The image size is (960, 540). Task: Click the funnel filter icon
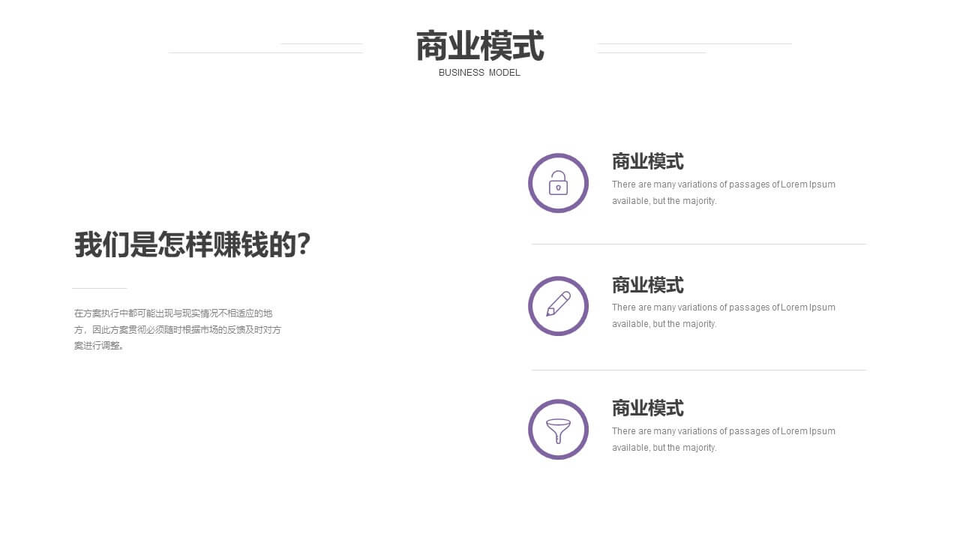pyautogui.click(x=558, y=430)
